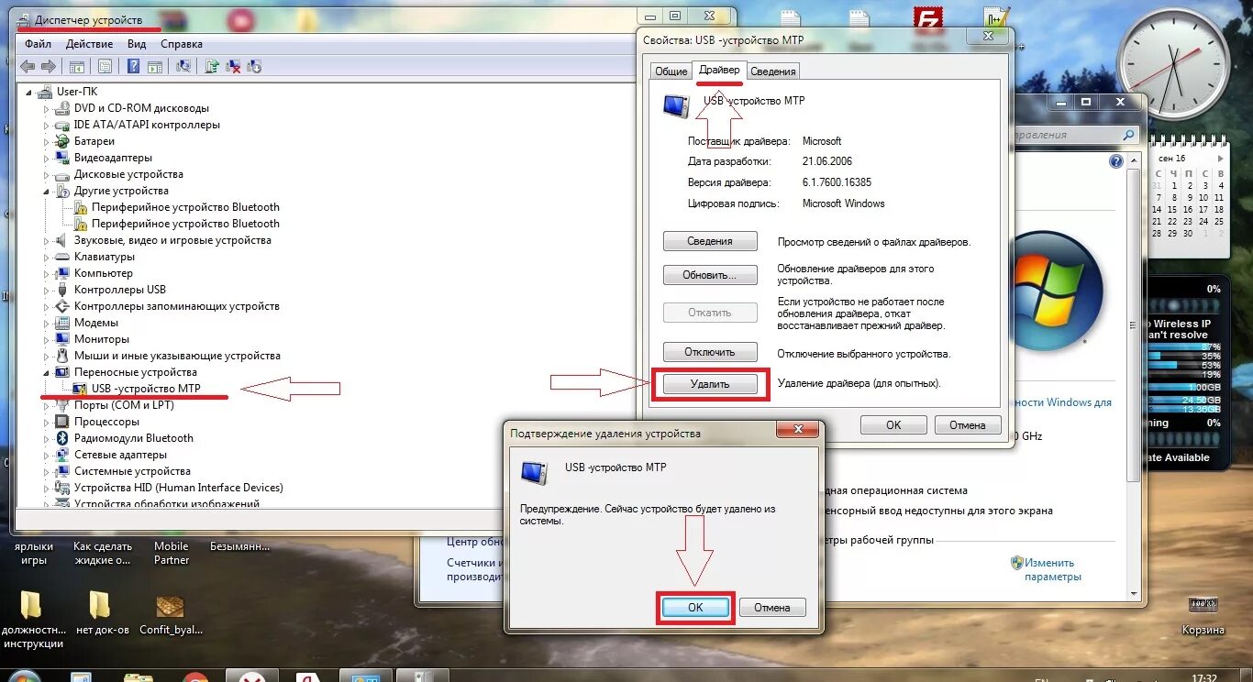1253x682 pixels.
Task: Click OK in the properties dialog
Action: pos(893,425)
